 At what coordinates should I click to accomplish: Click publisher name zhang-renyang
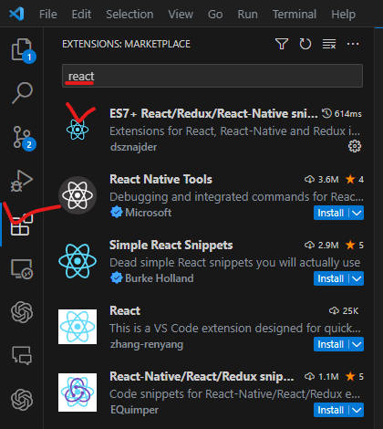(147, 344)
